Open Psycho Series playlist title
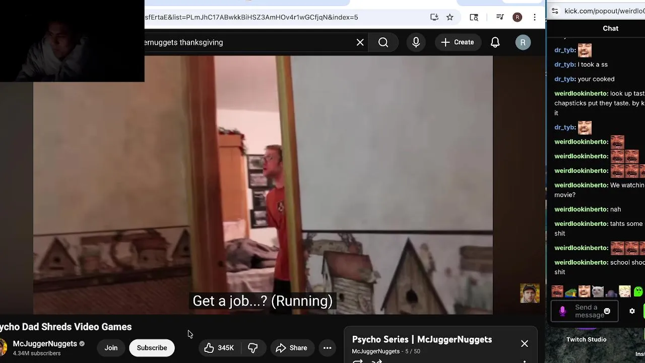 [422, 339]
